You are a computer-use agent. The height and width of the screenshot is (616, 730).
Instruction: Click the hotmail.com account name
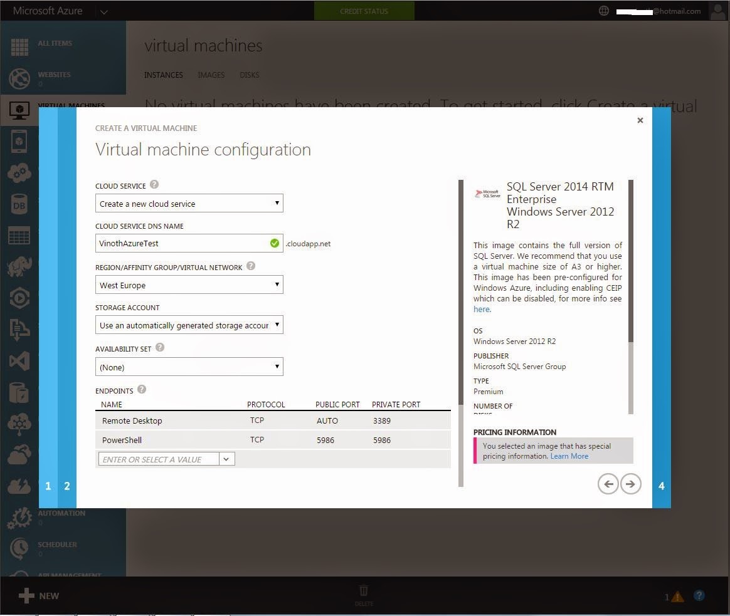coord(659,11)
